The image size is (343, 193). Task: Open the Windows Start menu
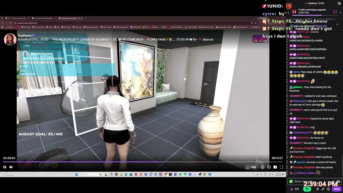pos(76,175)
